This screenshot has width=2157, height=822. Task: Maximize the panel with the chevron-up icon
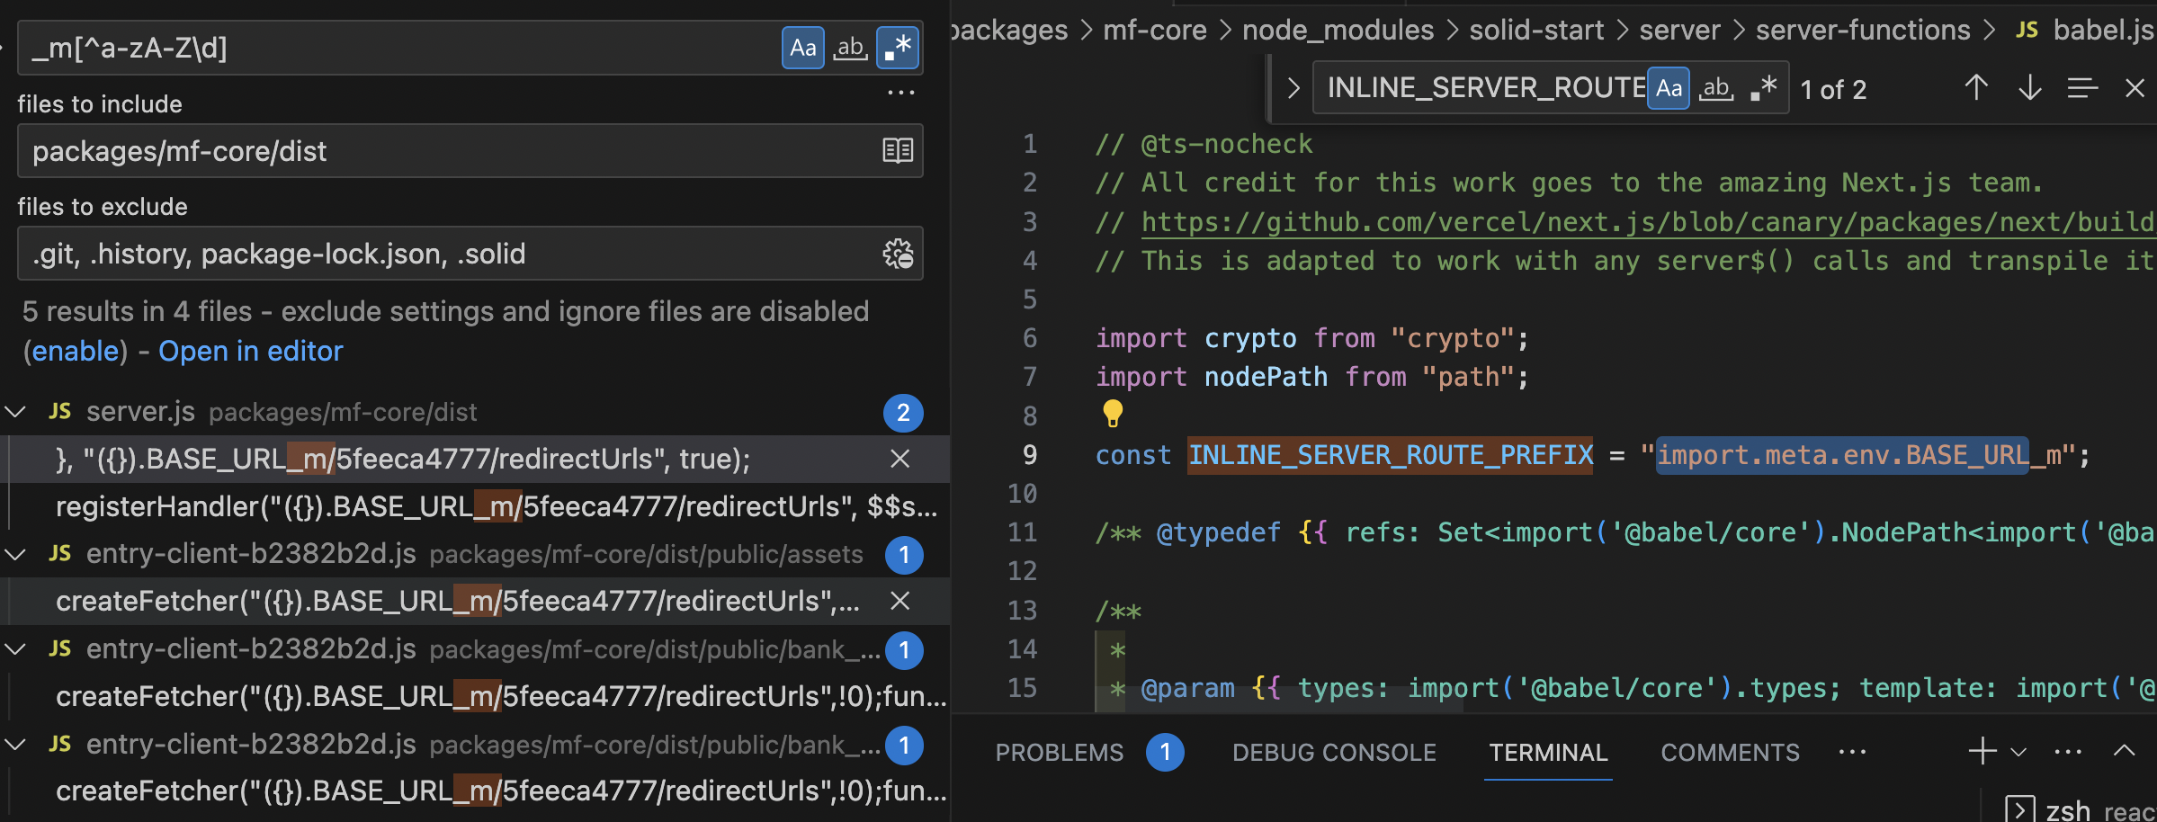tap(2124, 751)
